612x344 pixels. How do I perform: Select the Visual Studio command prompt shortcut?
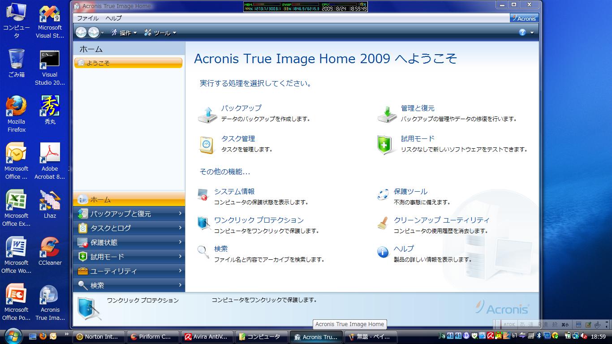coord(50,68)
